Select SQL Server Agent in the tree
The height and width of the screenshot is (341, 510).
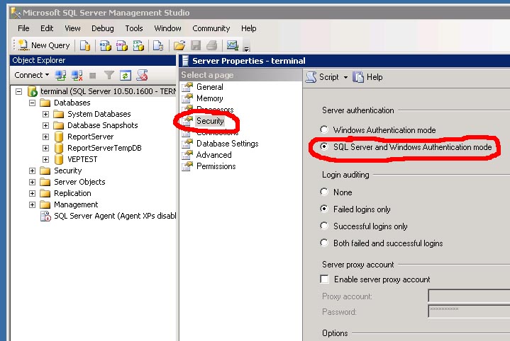click(115, 216)
